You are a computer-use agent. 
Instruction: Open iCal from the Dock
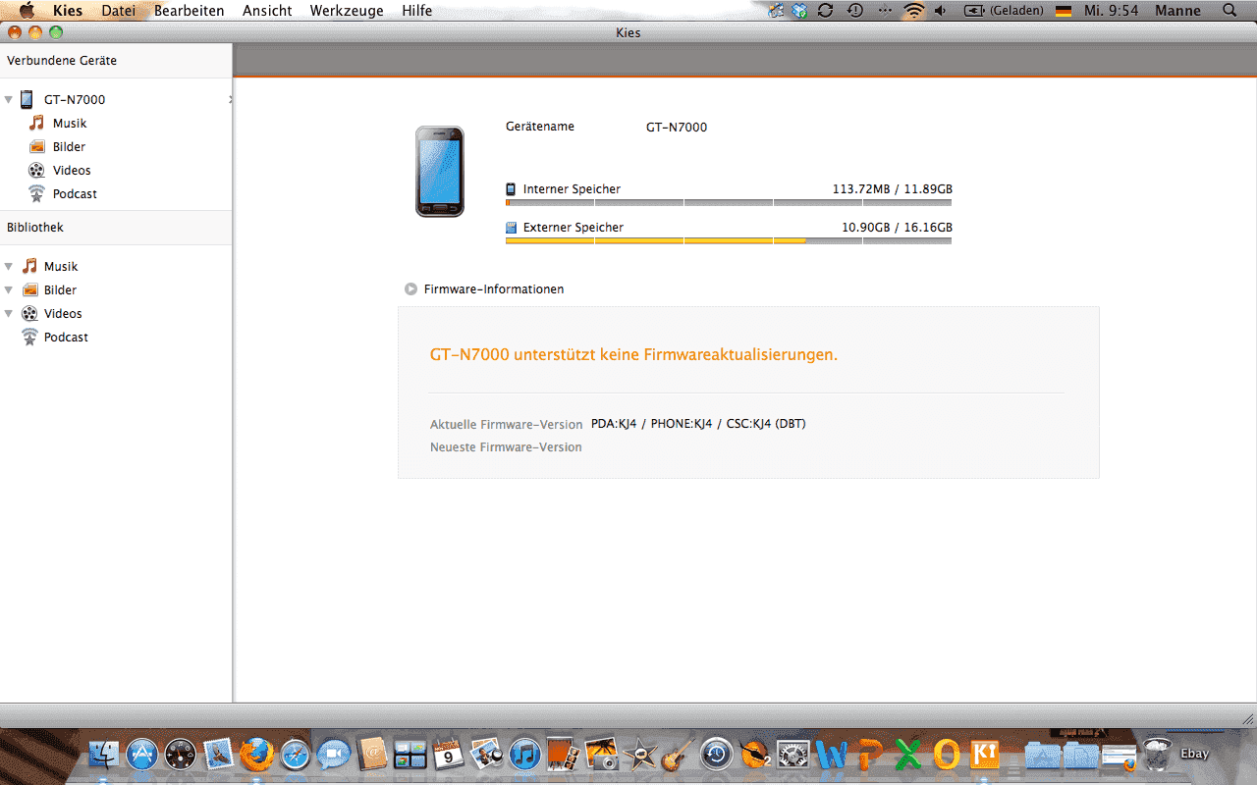click(x=449, y=755)
